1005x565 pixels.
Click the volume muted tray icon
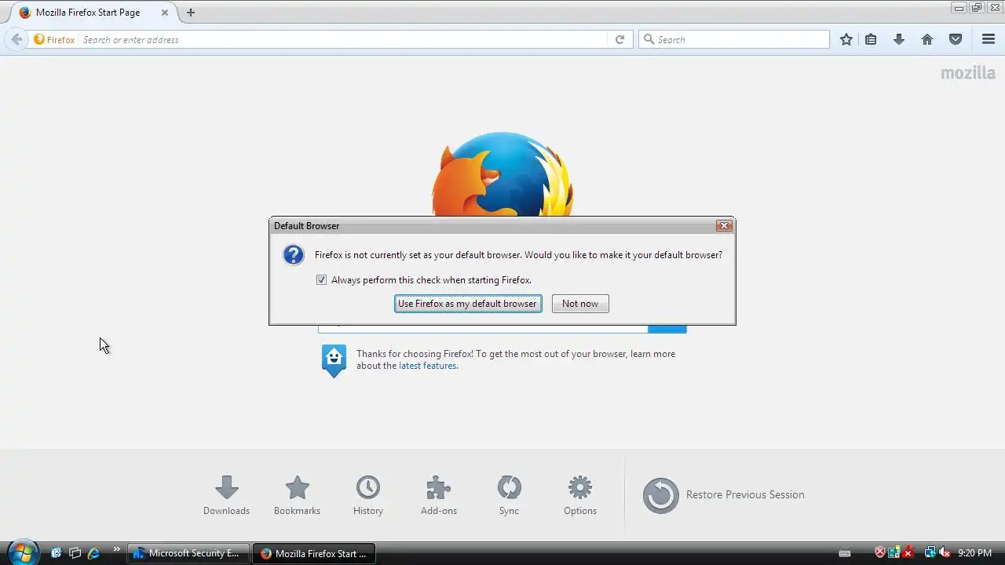point(945,553)
